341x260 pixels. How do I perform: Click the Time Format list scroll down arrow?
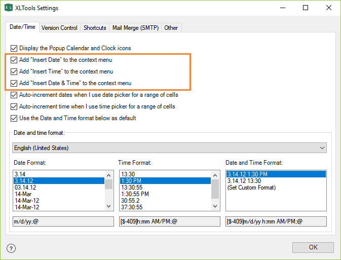coord(215,206)
